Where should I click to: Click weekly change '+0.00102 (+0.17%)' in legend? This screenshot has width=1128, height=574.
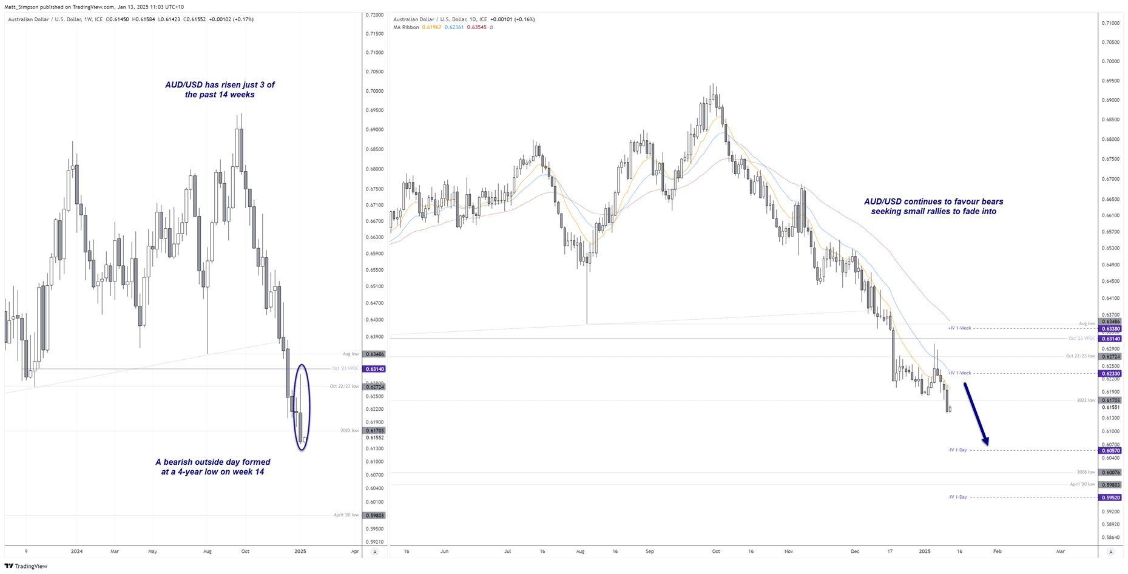tap(231, 19)
